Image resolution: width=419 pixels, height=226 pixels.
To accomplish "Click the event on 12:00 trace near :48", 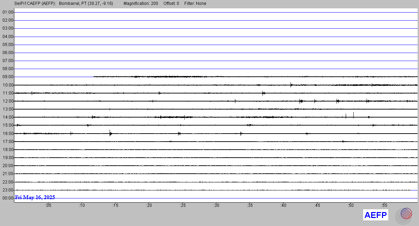I will (337, 101).
